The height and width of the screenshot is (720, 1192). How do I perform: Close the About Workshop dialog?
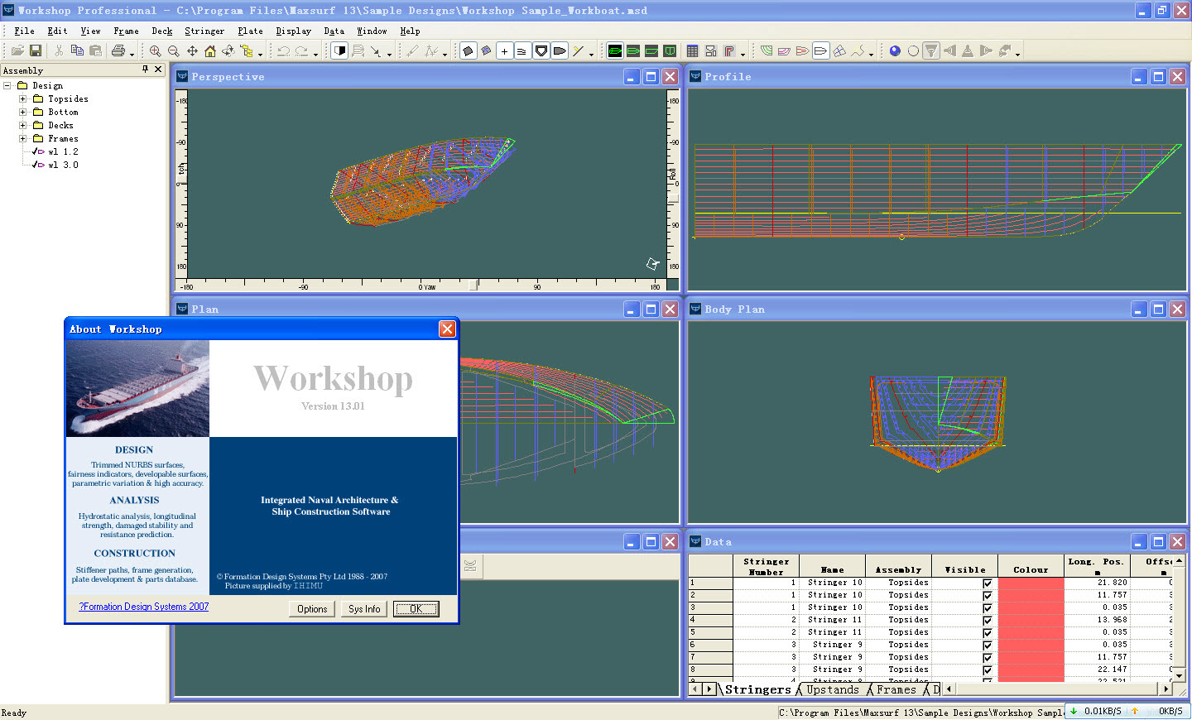447,329
